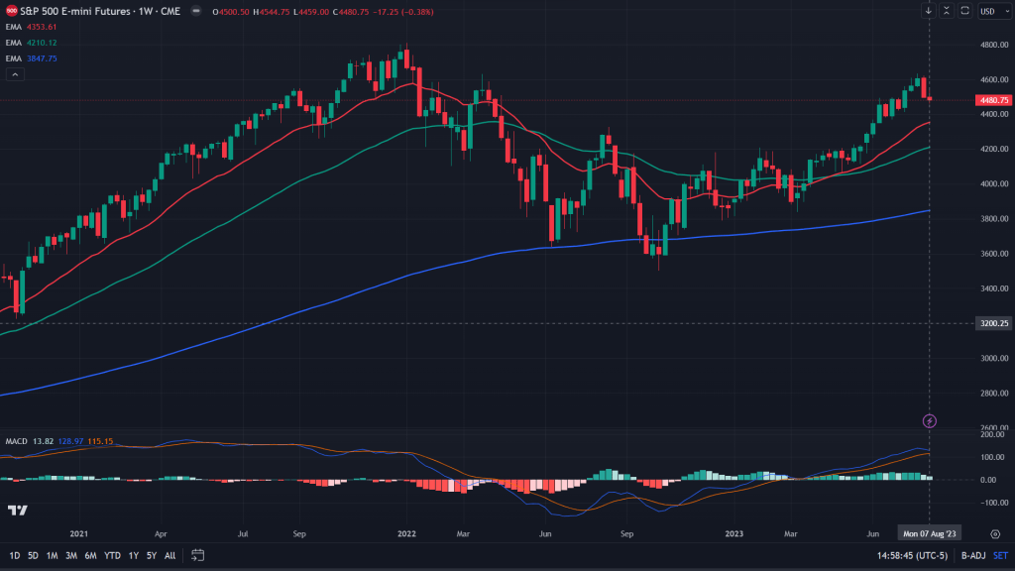Open timezone menu showing UTC-5
Screen dimensions: 1015x571
(x=909, y=555)
